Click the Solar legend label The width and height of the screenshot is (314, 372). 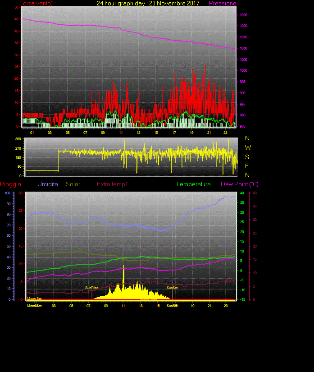73,184
